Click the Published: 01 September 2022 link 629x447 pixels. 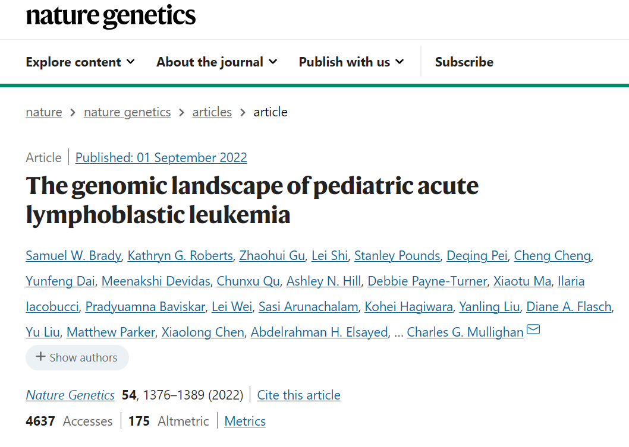(161, 157)
